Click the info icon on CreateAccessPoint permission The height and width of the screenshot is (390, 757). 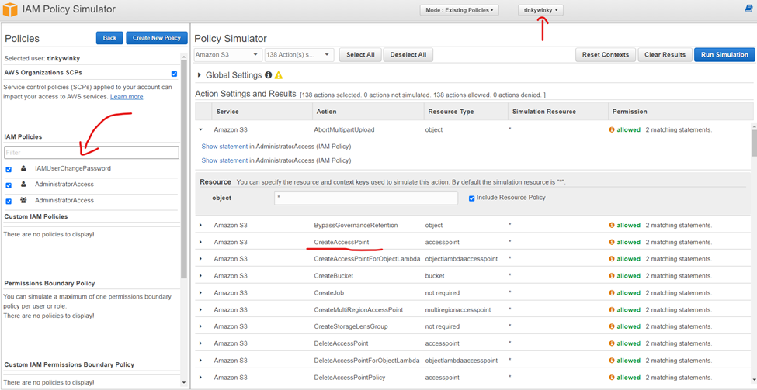coord(612,242)
